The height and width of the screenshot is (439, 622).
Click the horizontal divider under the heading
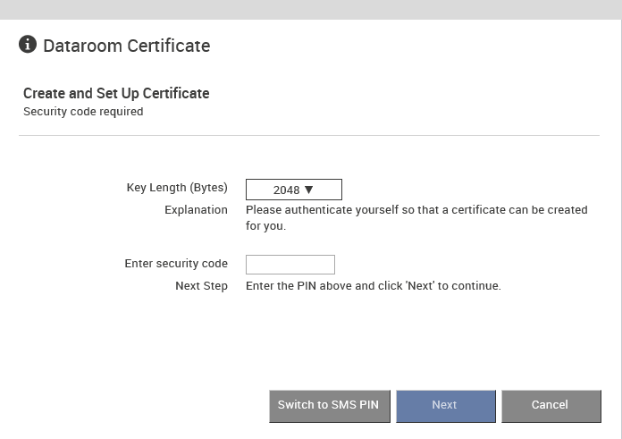pos(309,135)
